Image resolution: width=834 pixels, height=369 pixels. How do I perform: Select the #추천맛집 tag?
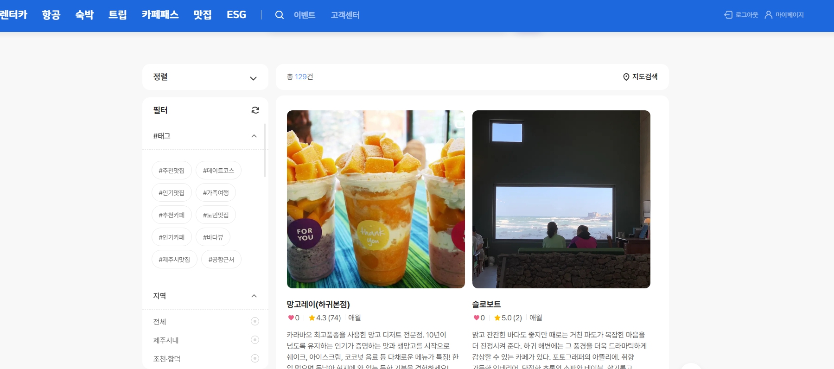pos(172,170)
